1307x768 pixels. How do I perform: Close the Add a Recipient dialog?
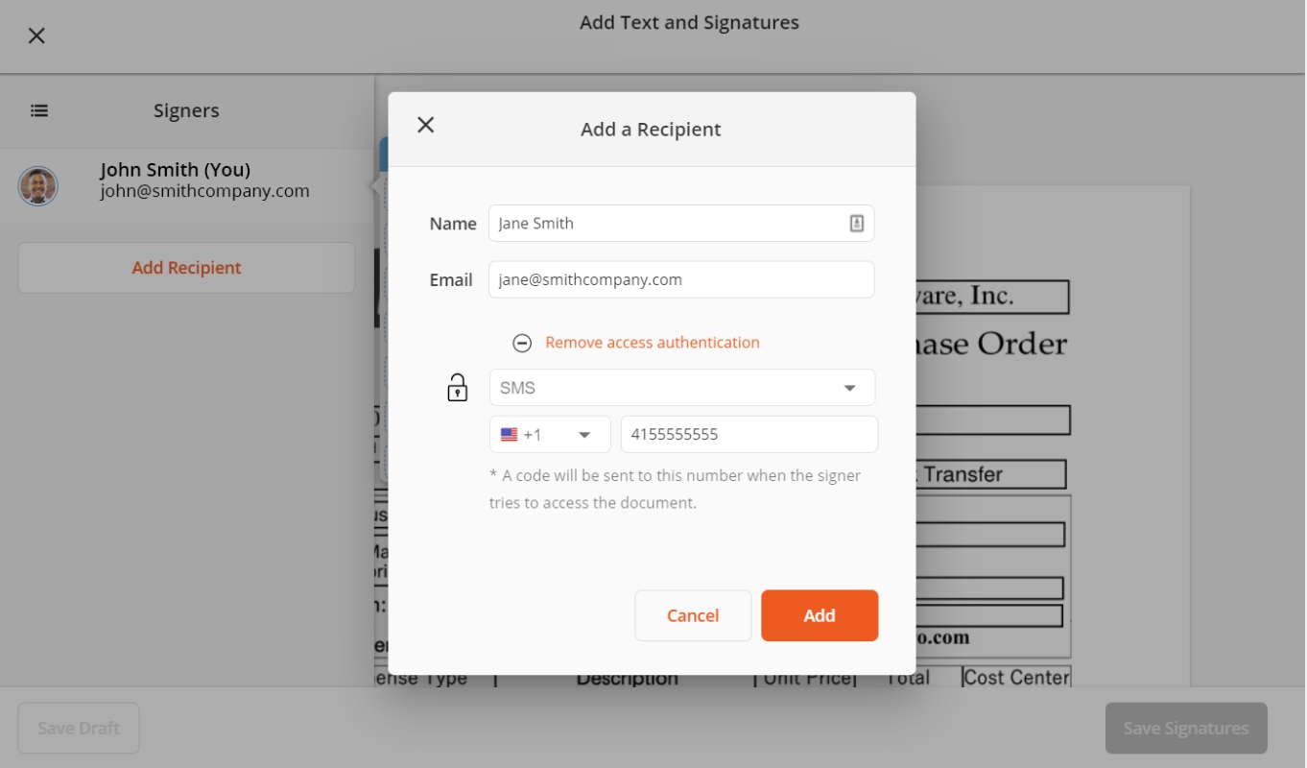[x=426, y=125]
